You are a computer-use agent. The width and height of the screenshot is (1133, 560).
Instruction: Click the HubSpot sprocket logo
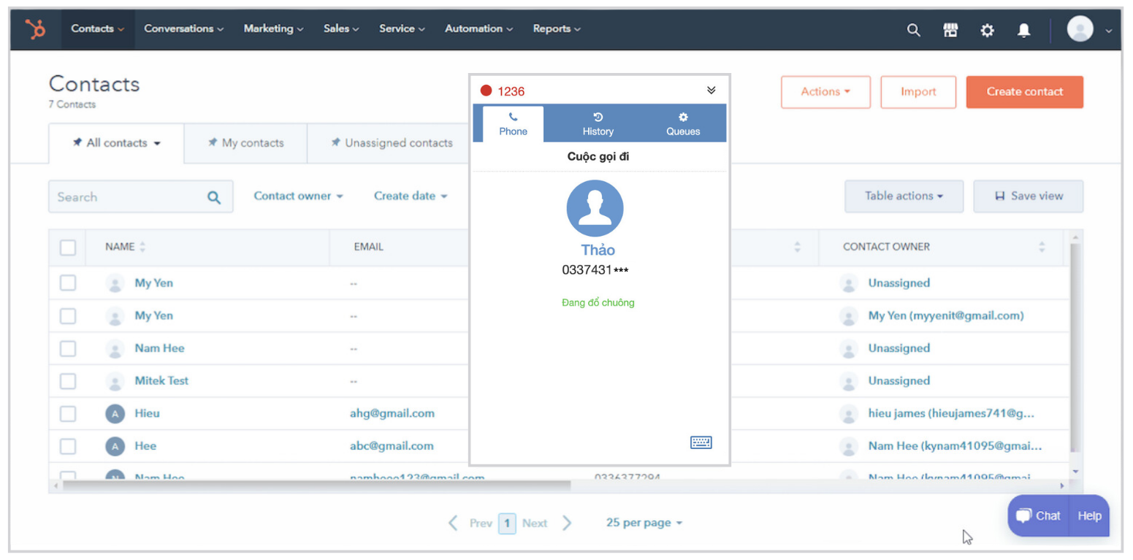click(x=35, y=29)
